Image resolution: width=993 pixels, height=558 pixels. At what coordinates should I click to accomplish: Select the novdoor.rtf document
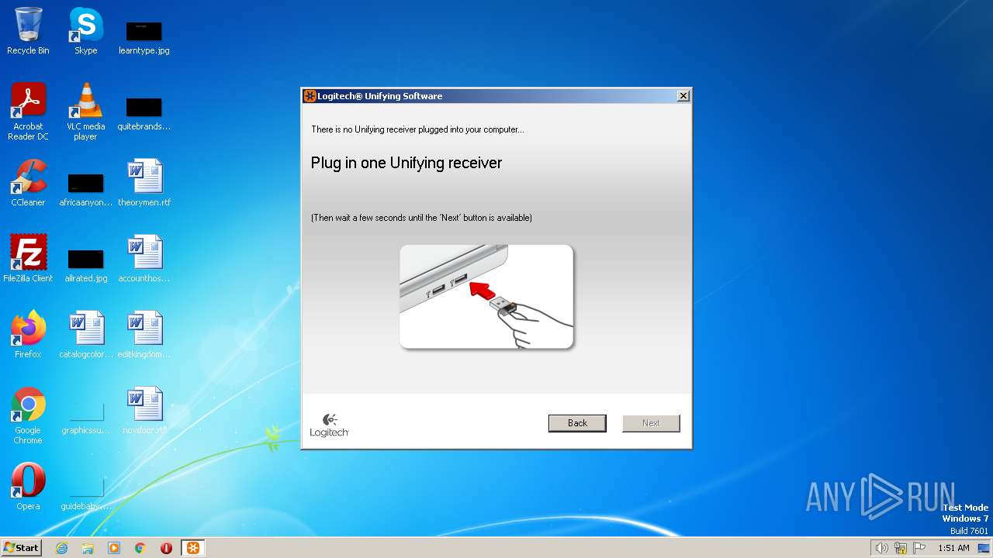144,410
